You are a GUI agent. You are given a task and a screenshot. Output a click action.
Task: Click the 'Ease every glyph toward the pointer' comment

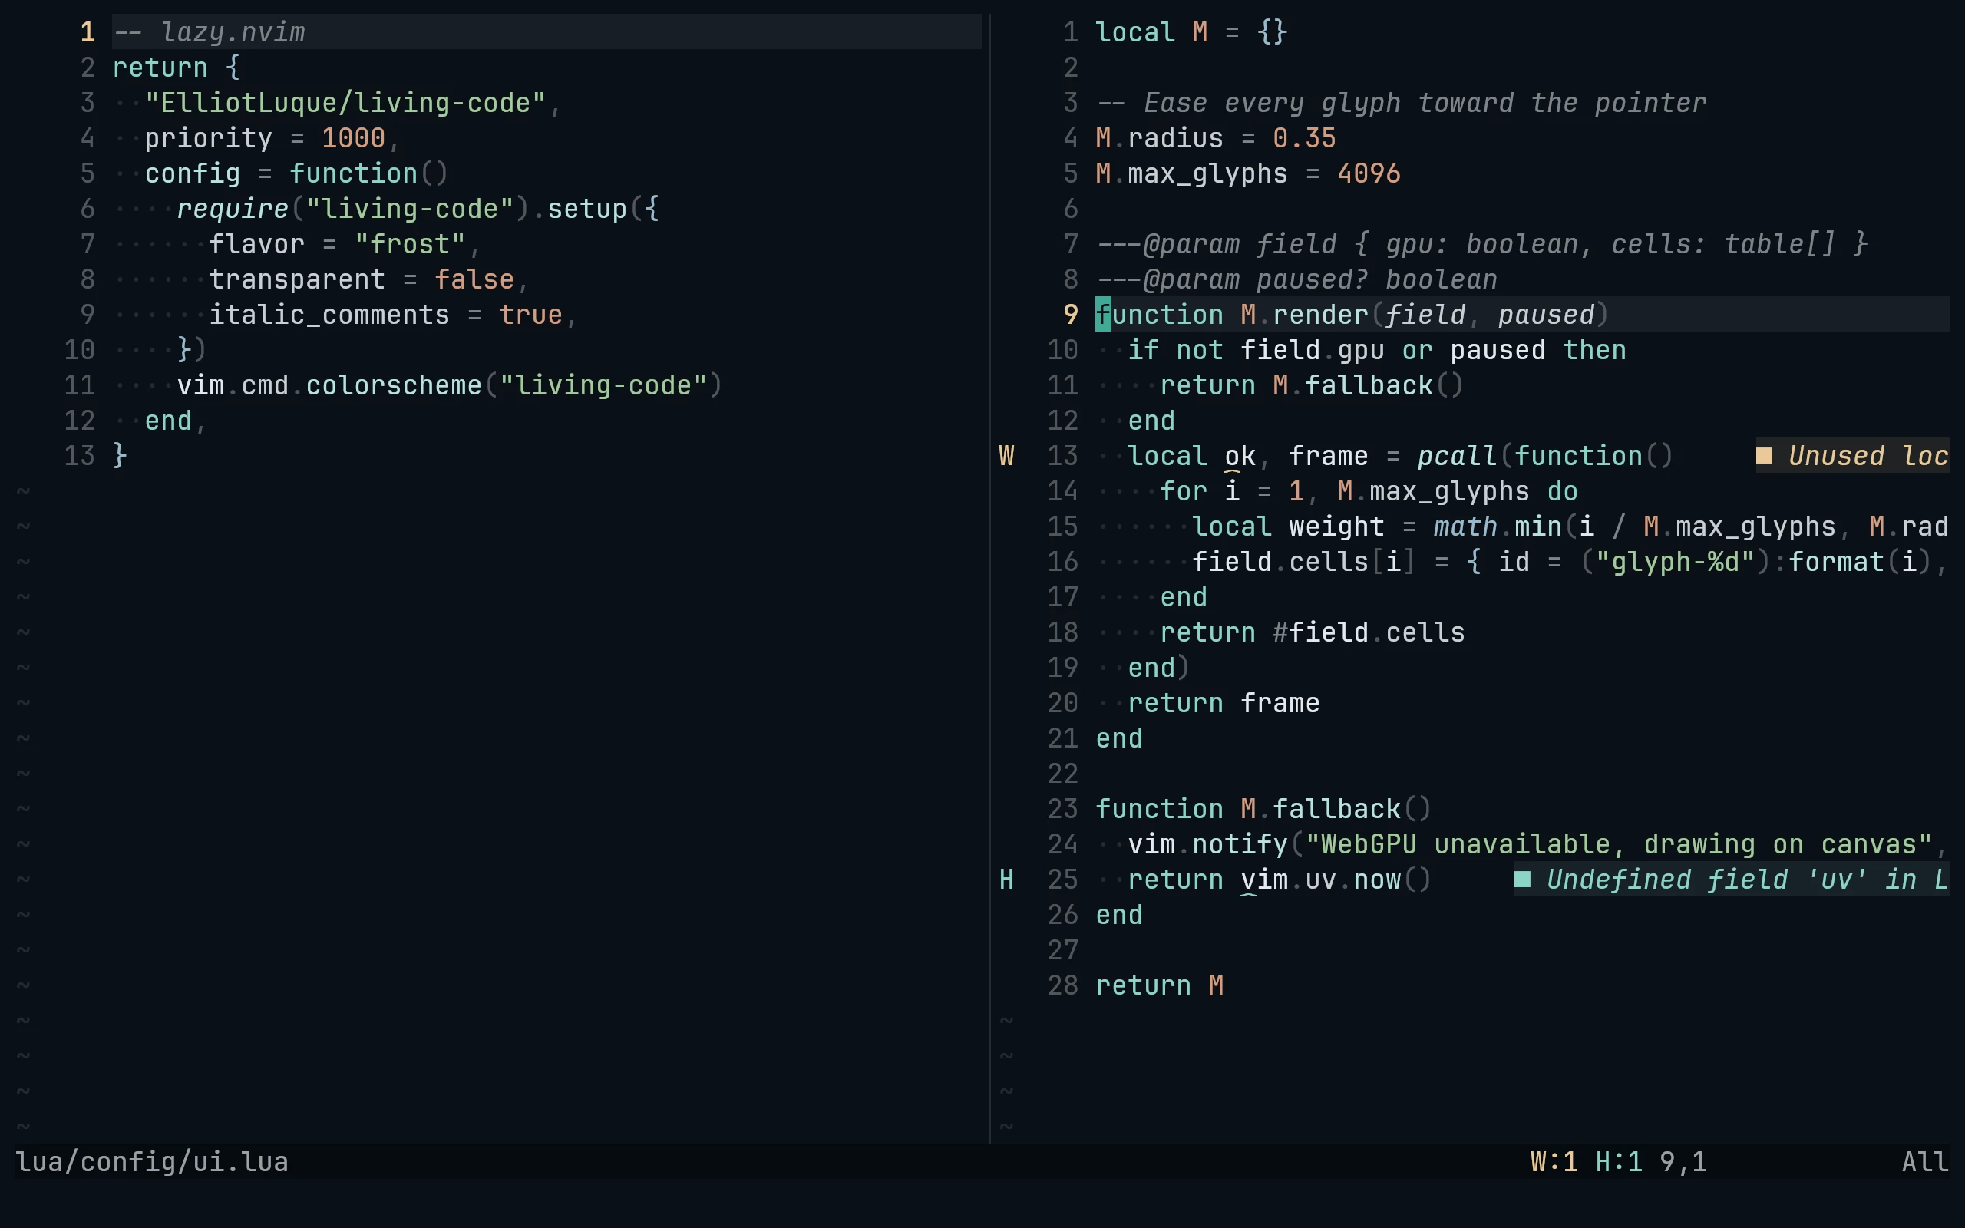tap(1425, 102)
